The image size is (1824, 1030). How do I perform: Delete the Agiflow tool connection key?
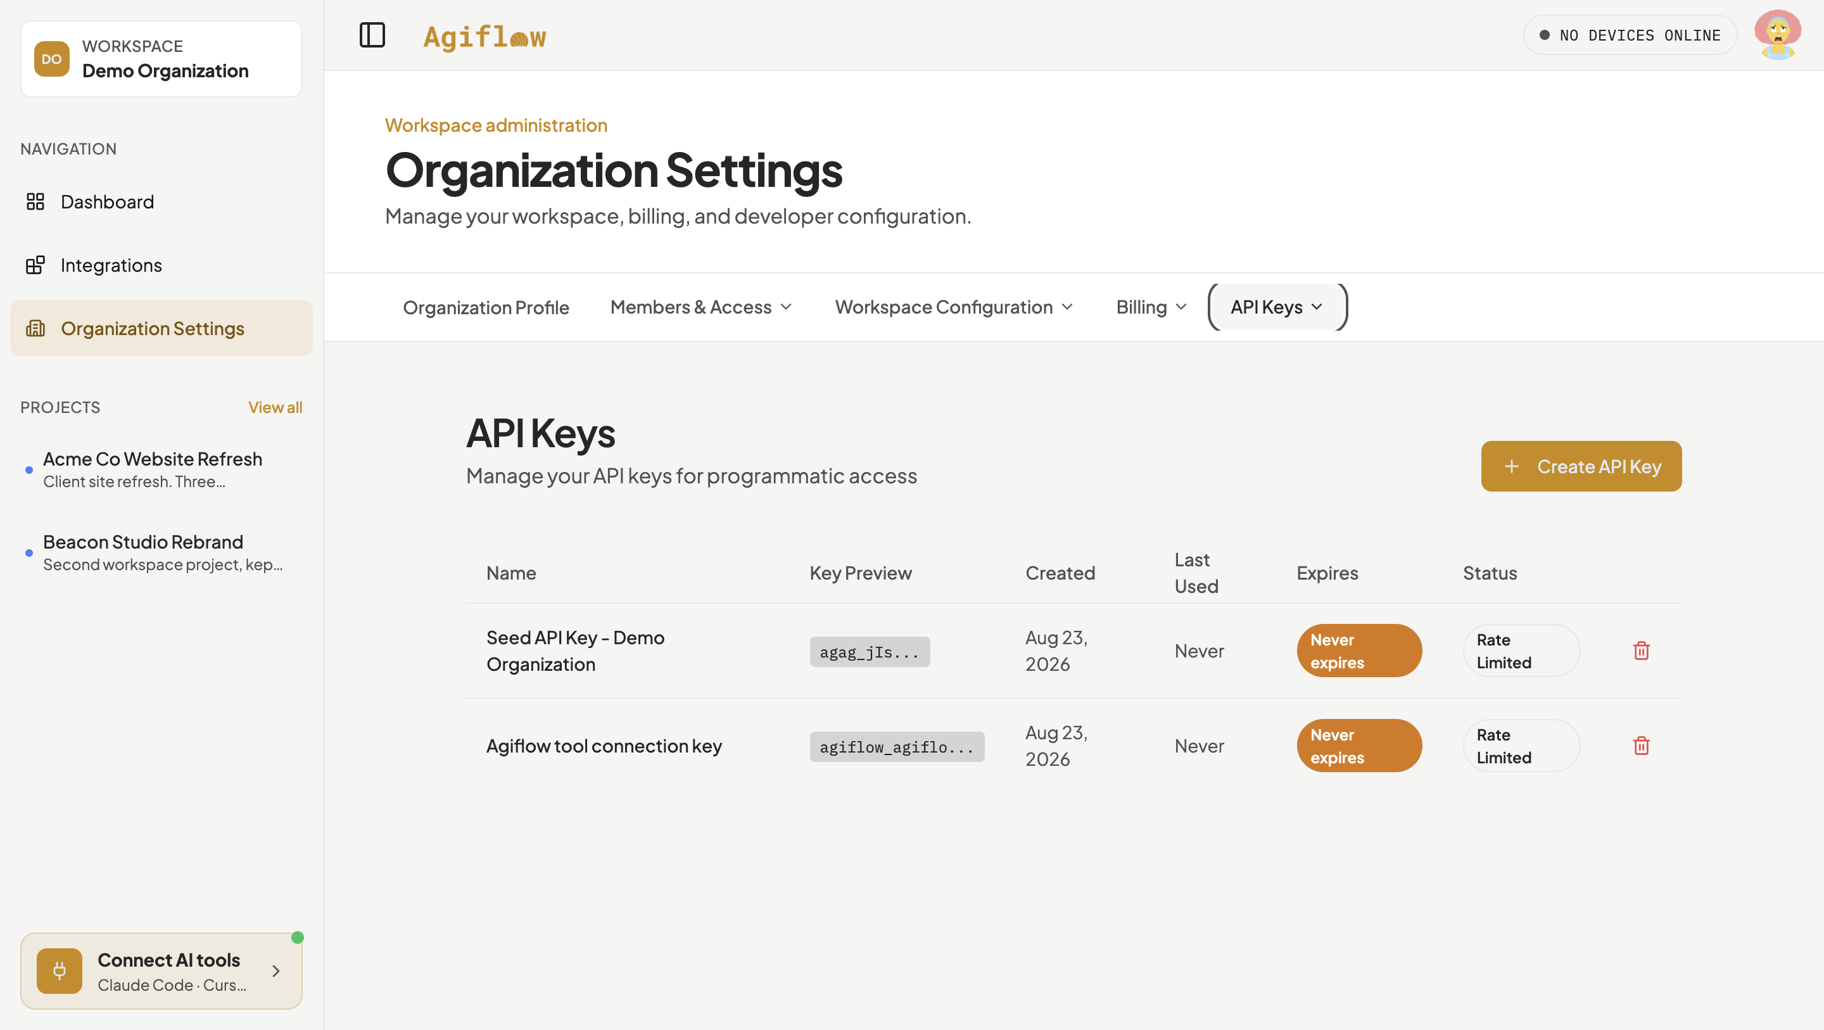[x=1642, y=745]
